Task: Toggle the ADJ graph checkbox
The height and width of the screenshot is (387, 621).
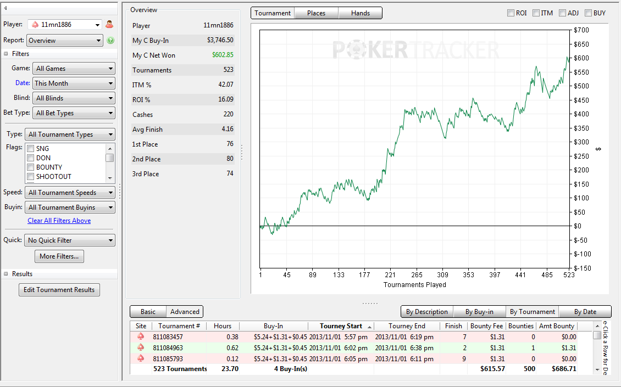Action: (562, 13)
